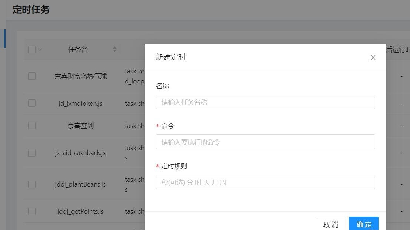Image resolution: width=410 pixels, height=230 pixels.
Task: Click the 定时规则 cron rule input field
Action: (266, 182)
